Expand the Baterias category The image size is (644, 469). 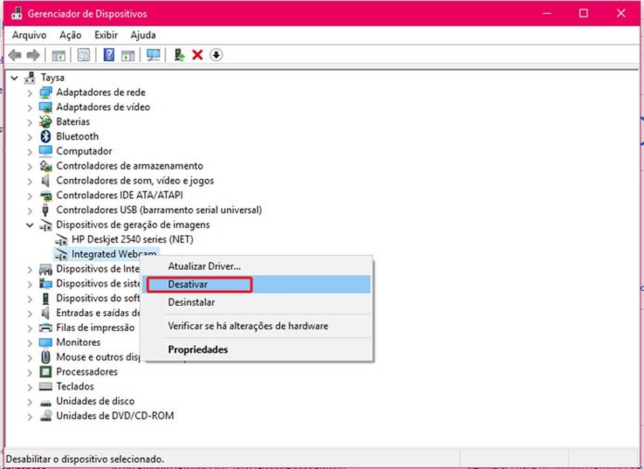click(29, 122)
